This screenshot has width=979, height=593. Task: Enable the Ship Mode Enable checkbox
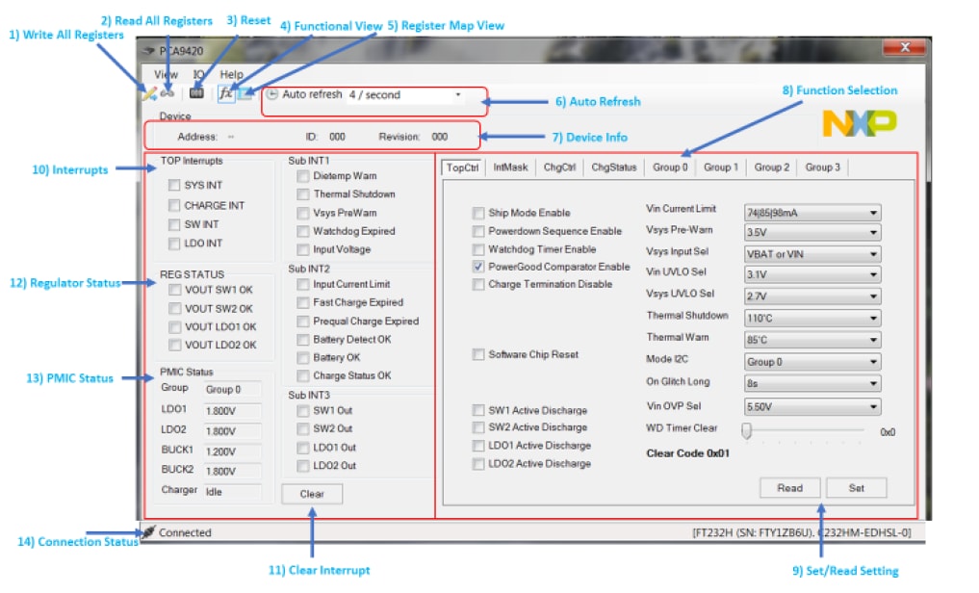click(478, 214)
